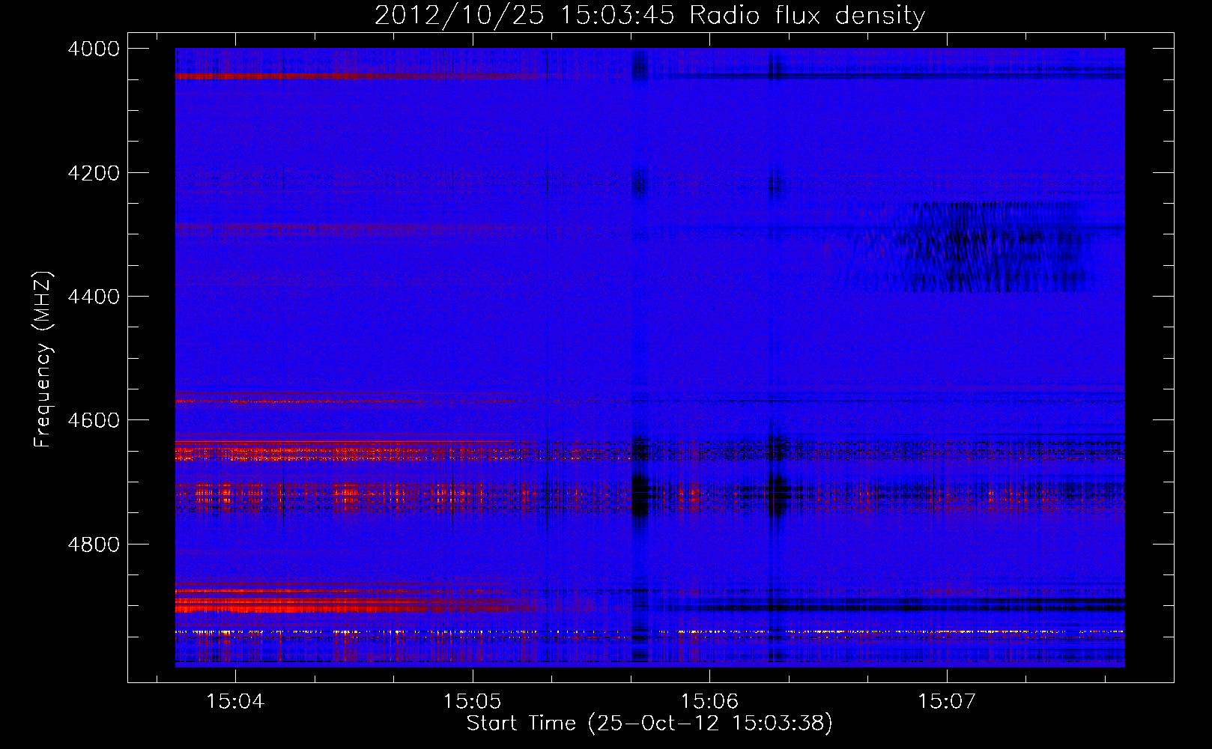Click the plot title '2012/10/25 15:03:45 Radio flux density'
Image resolution: width=1212 pixels, height=749 pixels.
649,15
